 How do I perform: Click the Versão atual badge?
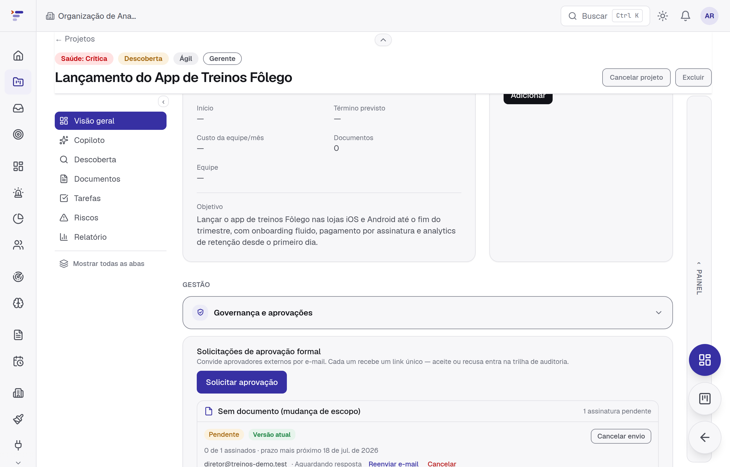272,435
